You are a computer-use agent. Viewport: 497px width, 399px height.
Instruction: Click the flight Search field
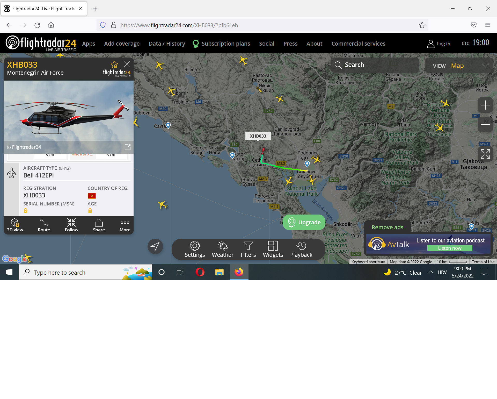[375, 65]
